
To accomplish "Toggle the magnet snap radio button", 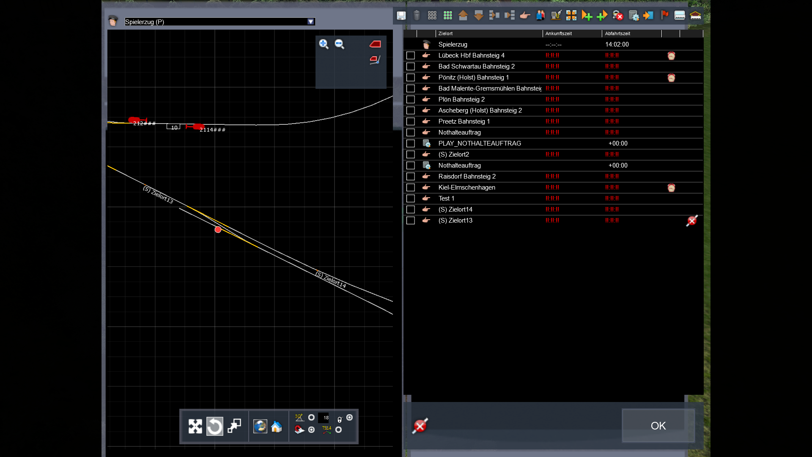I will click(x=312, y=429).
